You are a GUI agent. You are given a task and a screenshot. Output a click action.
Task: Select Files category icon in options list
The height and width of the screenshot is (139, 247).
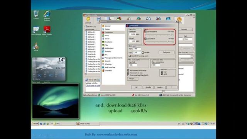103,45
